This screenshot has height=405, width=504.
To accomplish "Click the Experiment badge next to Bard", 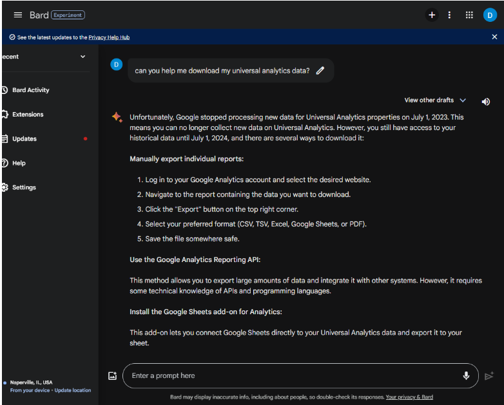I will point(68,15).
